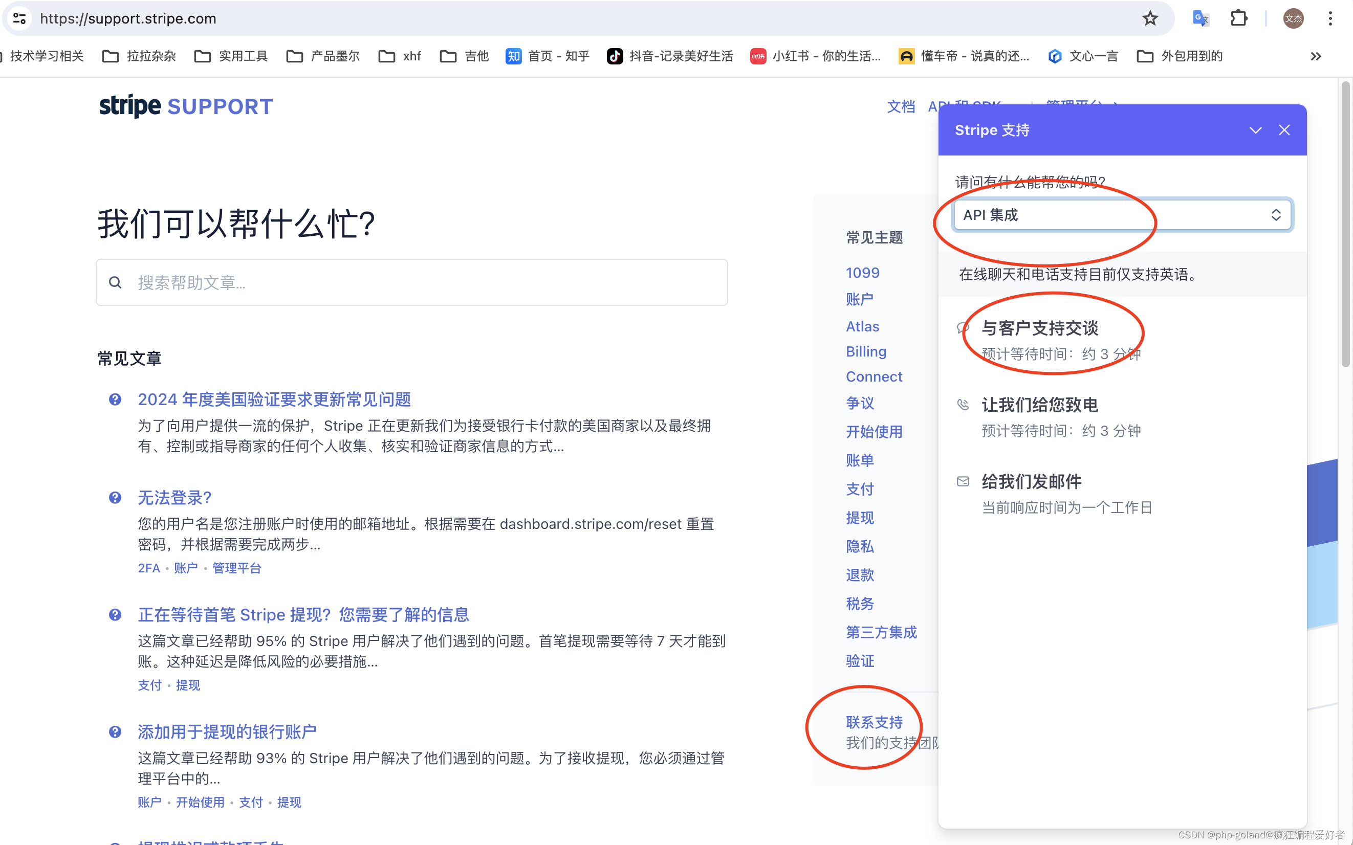This screenshot has width=1353, height=845.
Task: Open the 小红书 bookmark
Action: click(x=815, y=56)
